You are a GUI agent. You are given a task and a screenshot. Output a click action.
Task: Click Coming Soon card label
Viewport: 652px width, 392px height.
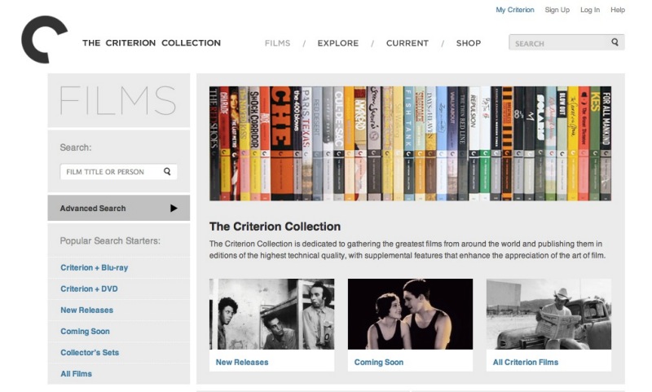(x=379, y=362)
